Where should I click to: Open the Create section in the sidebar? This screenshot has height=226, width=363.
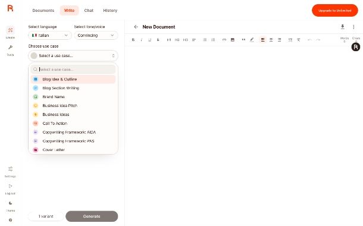click(x=10, y=32)
